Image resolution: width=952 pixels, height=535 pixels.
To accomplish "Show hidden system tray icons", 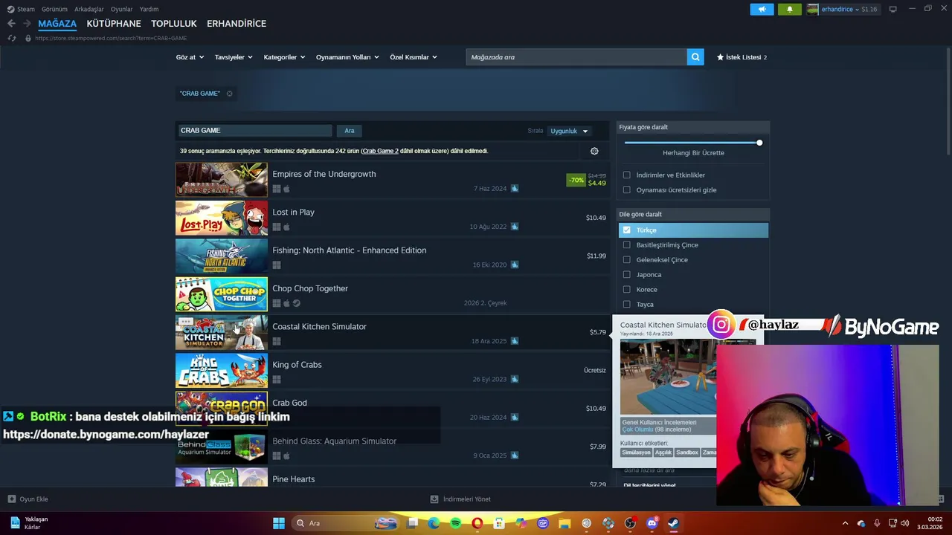I will [845, 523].
